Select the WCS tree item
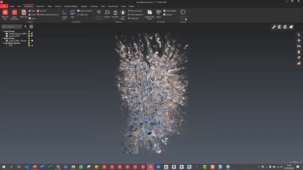This screenshot has height=170, width=303. (x=11, y=46)
